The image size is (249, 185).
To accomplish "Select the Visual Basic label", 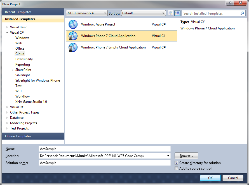I will coord(18,27).
